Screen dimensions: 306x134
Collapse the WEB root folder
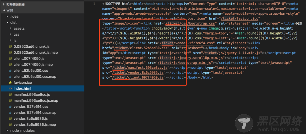point(4,10)
